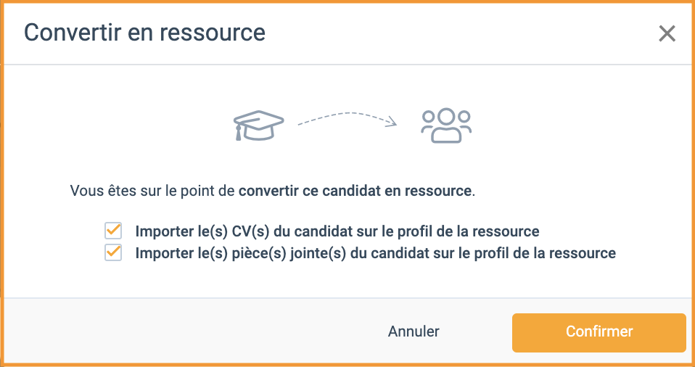The height and width of the screenshot is (367, 695).
Task: Uncheck the Importer pièce(s) jointe(s) checkbox
Action: tap(113, 252)
